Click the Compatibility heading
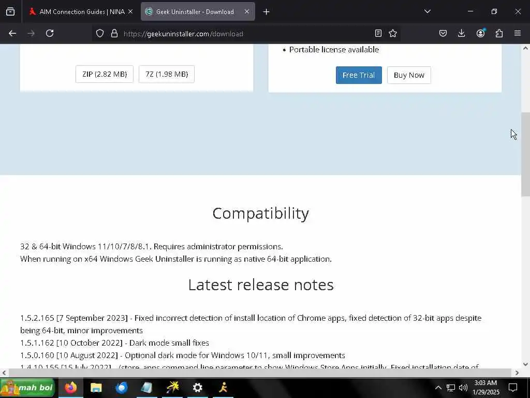 click(x=261, y=214)
